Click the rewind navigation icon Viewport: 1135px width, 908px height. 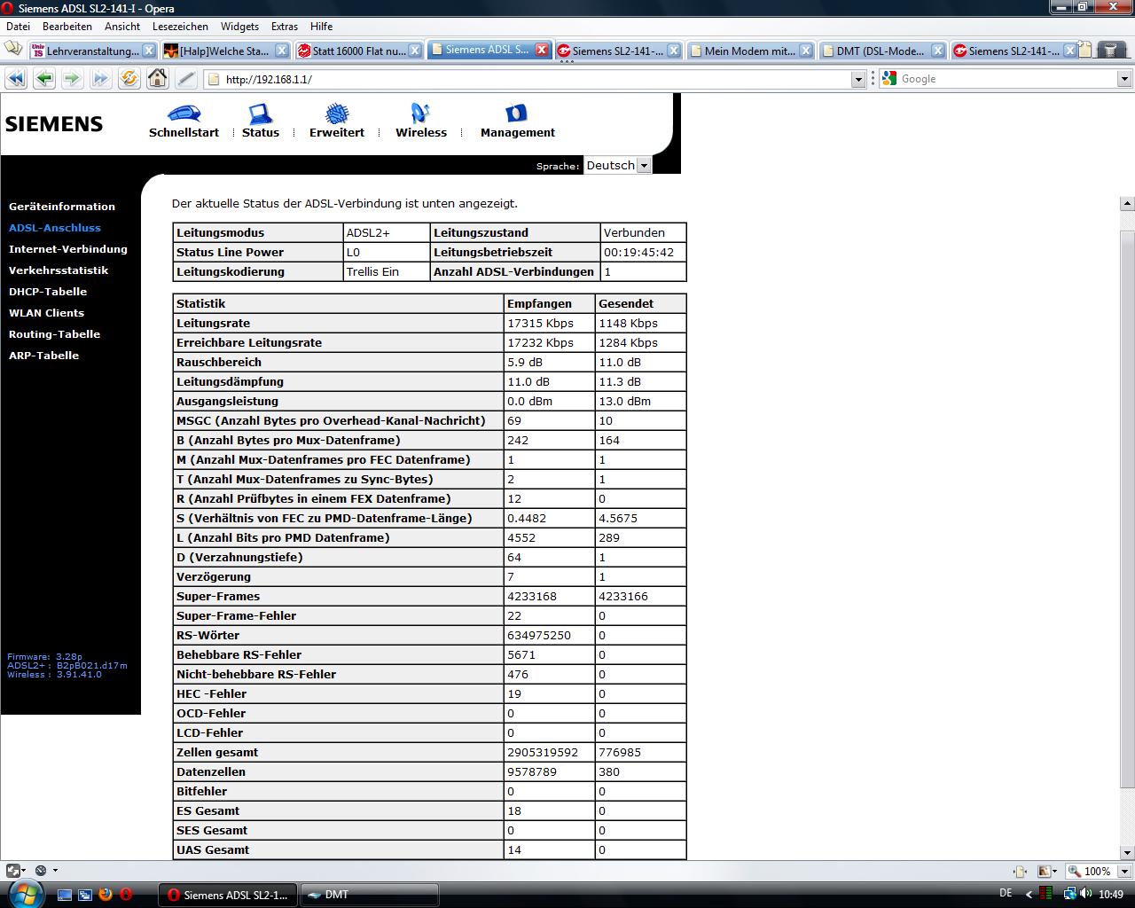coord(16,79)
